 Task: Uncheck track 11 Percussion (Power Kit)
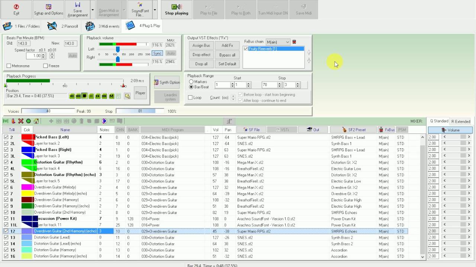(6, 219)
